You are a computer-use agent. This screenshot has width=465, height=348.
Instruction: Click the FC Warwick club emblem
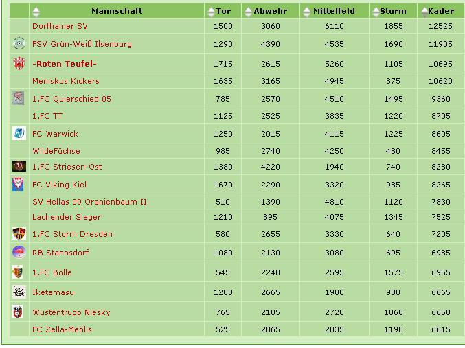19,133
